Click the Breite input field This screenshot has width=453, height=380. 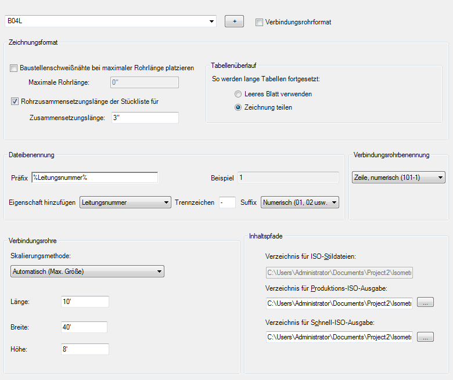(x=85, y=327)
